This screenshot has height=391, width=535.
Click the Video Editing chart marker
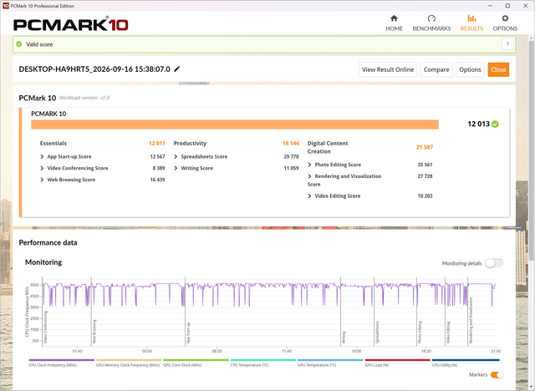pos(448,333)
